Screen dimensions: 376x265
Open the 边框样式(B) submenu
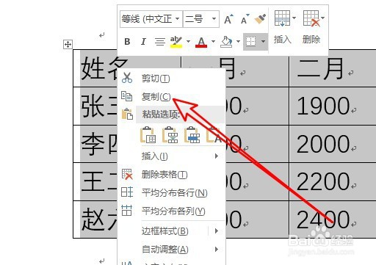click(171, 231)
